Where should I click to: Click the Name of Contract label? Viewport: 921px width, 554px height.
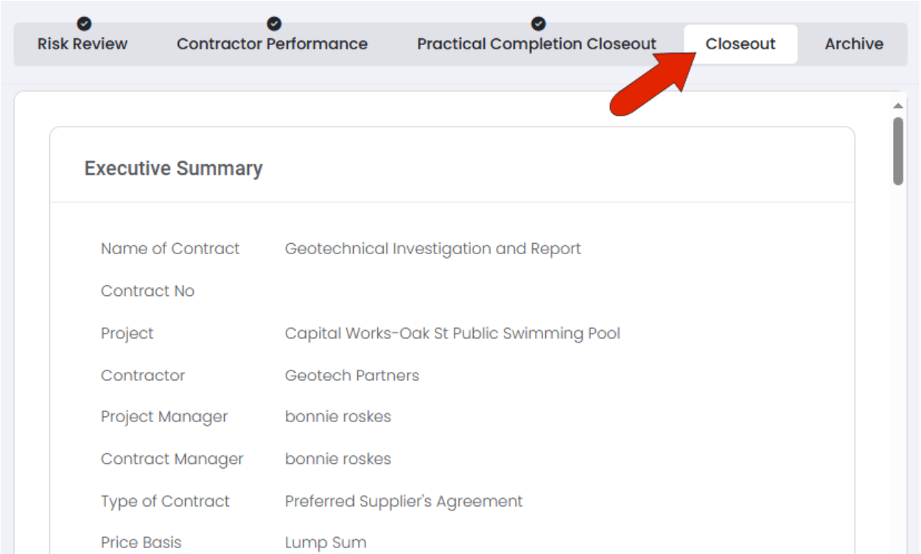point(170,249)
